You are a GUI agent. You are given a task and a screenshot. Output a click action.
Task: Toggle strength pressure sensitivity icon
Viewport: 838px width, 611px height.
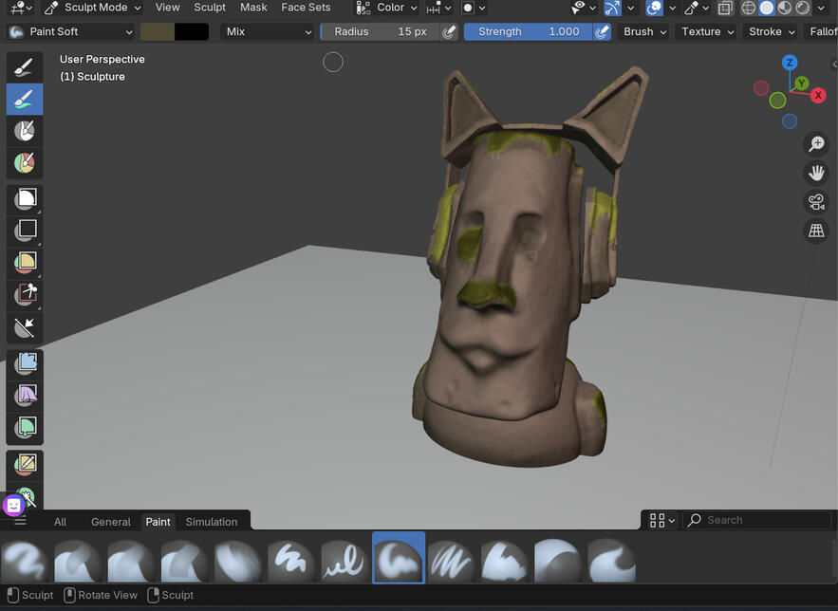click(602, 31)
